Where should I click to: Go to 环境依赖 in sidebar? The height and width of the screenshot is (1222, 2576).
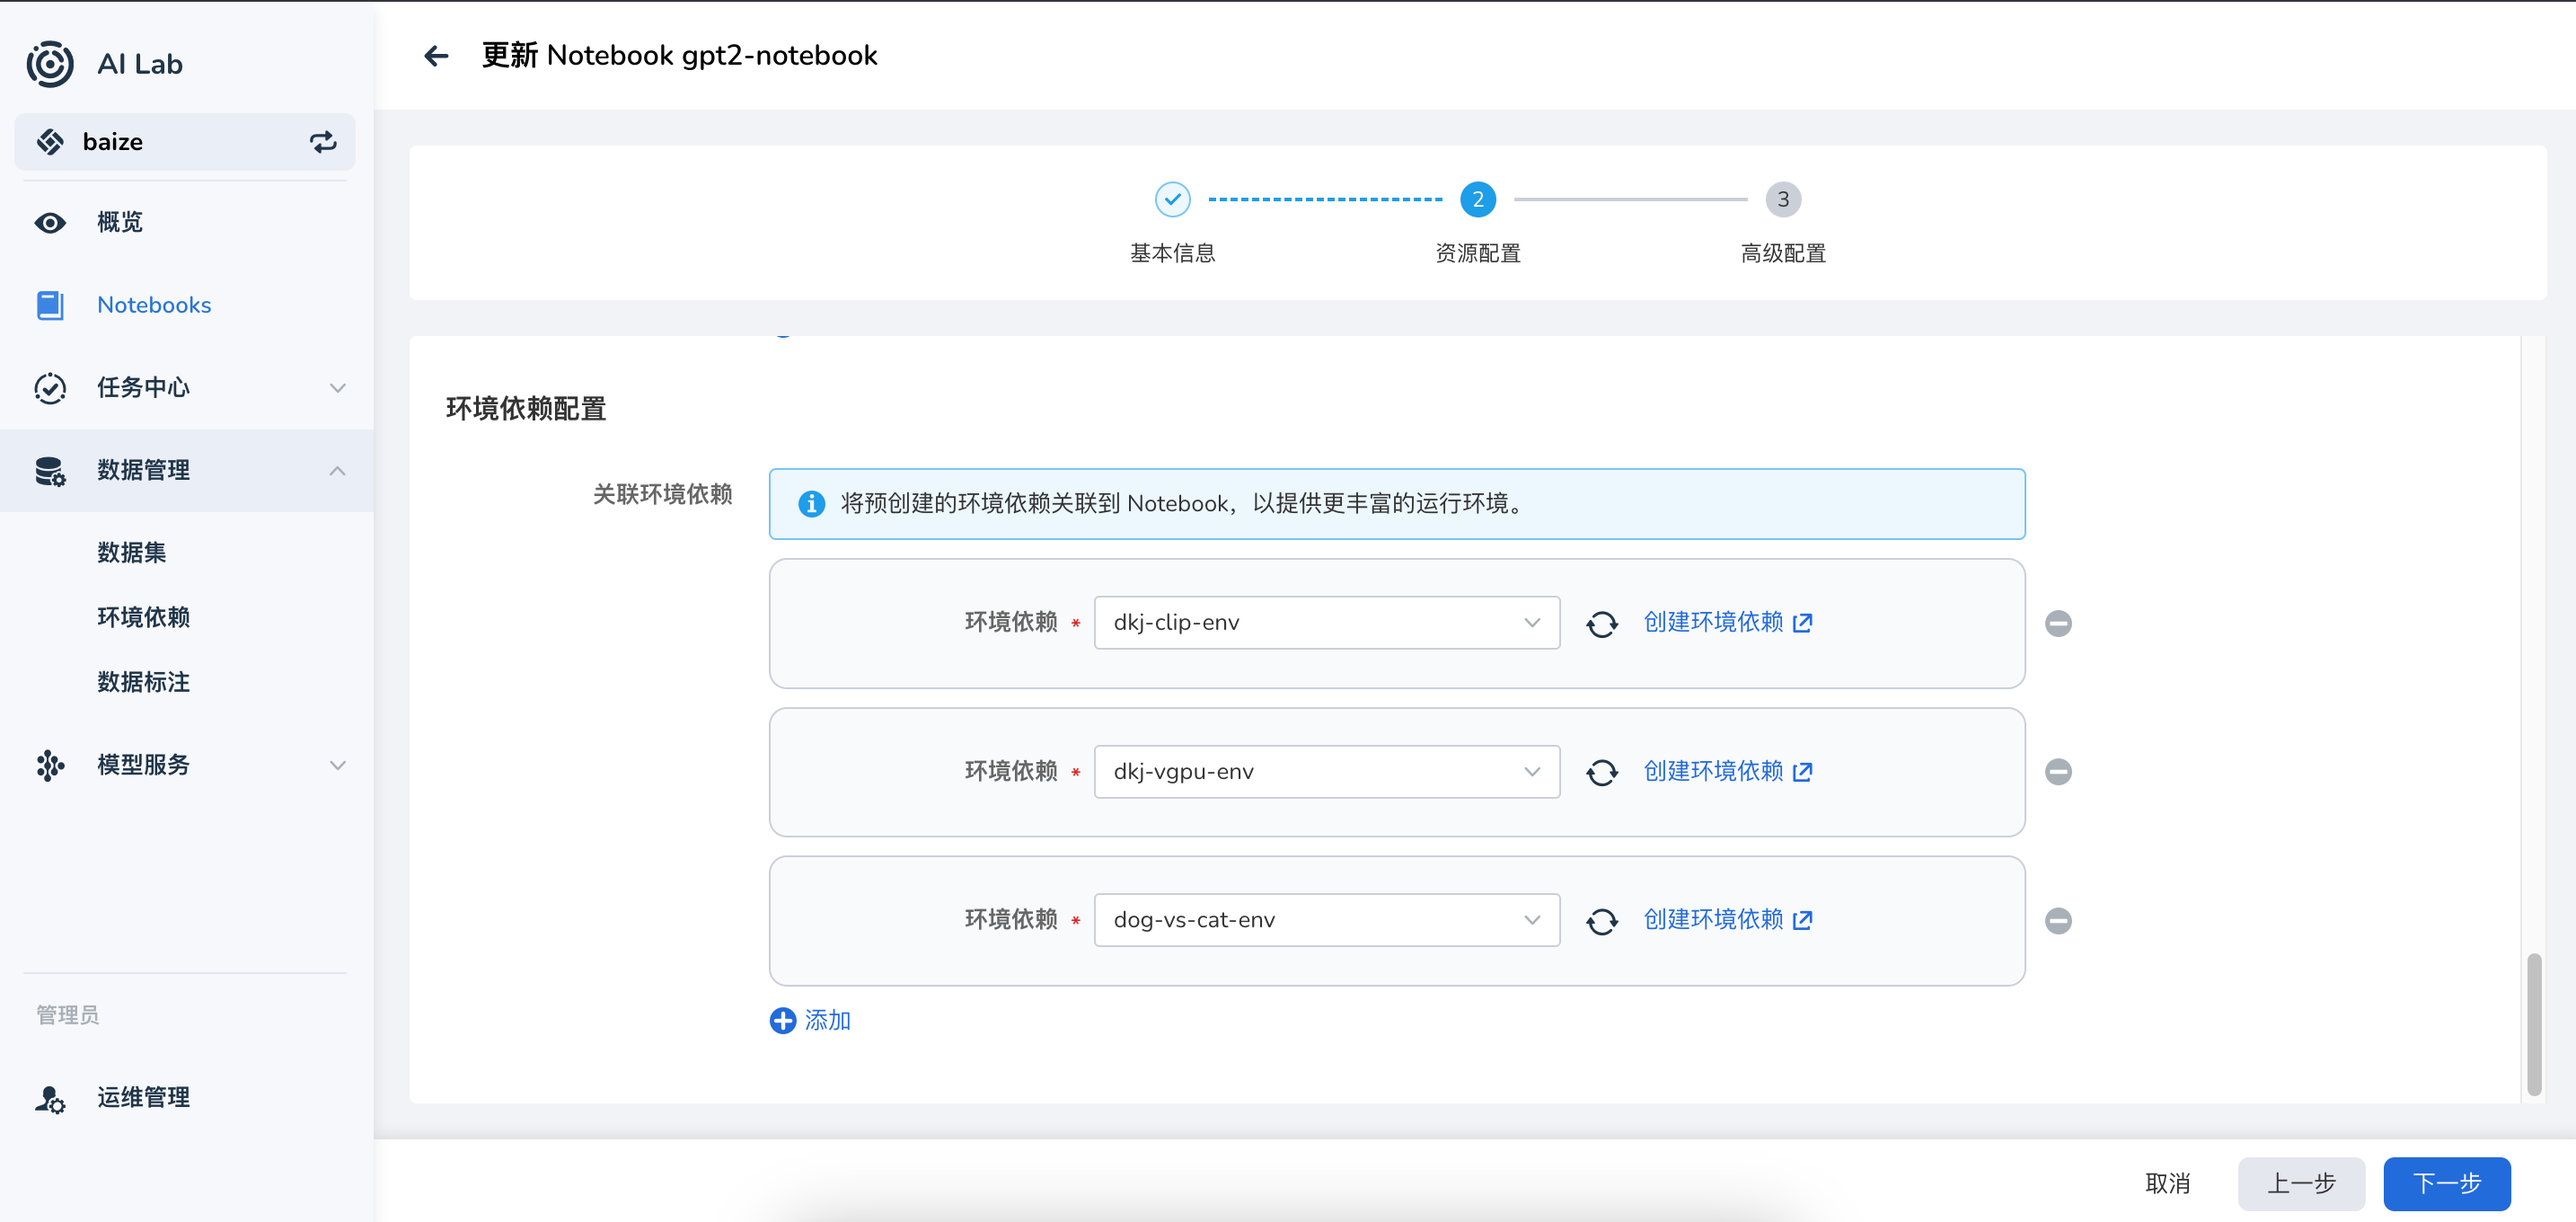pos(143,617)
